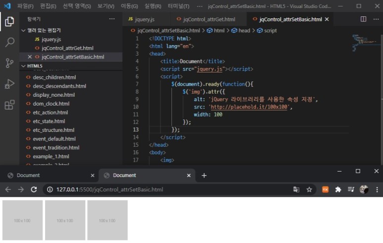The image size is (383, 243).
Task: Open browser extensions puzzle icon
Action: coord(338,189)
